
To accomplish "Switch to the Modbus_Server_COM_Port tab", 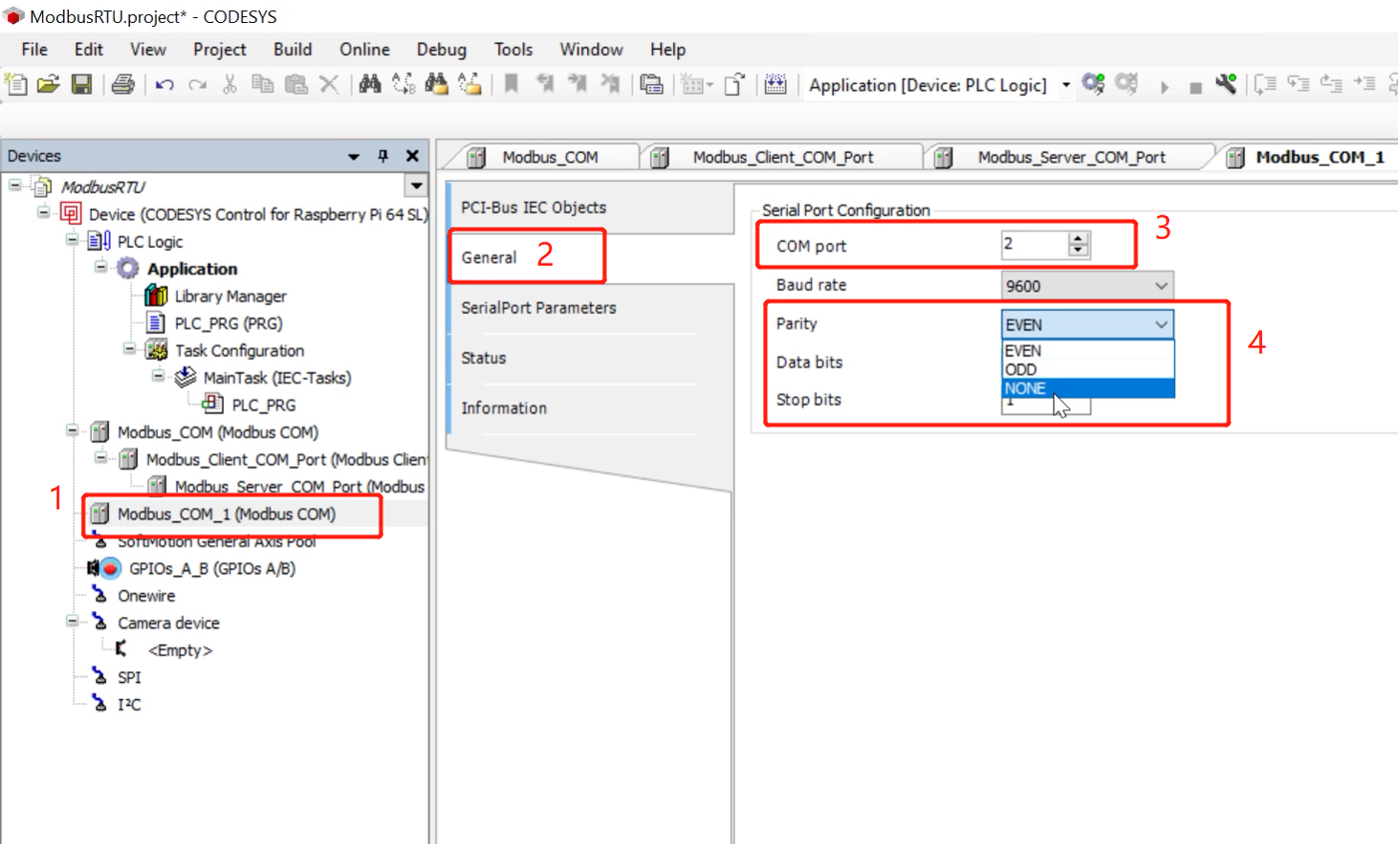I will (1070, 157).
